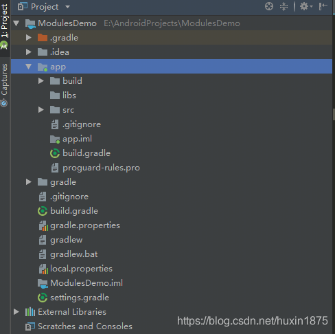Select the gradlew file name
This screenshot has height=334, width=335.
tap(67, 240)
